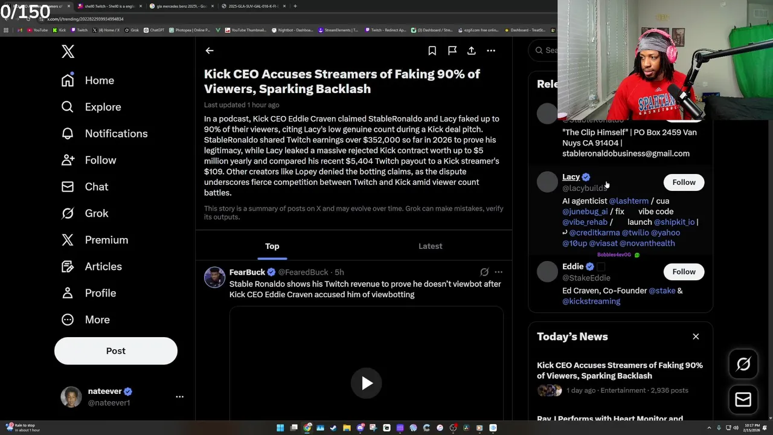
Task: Open the story's three-dot options menu
Action: tap(491, 51)
